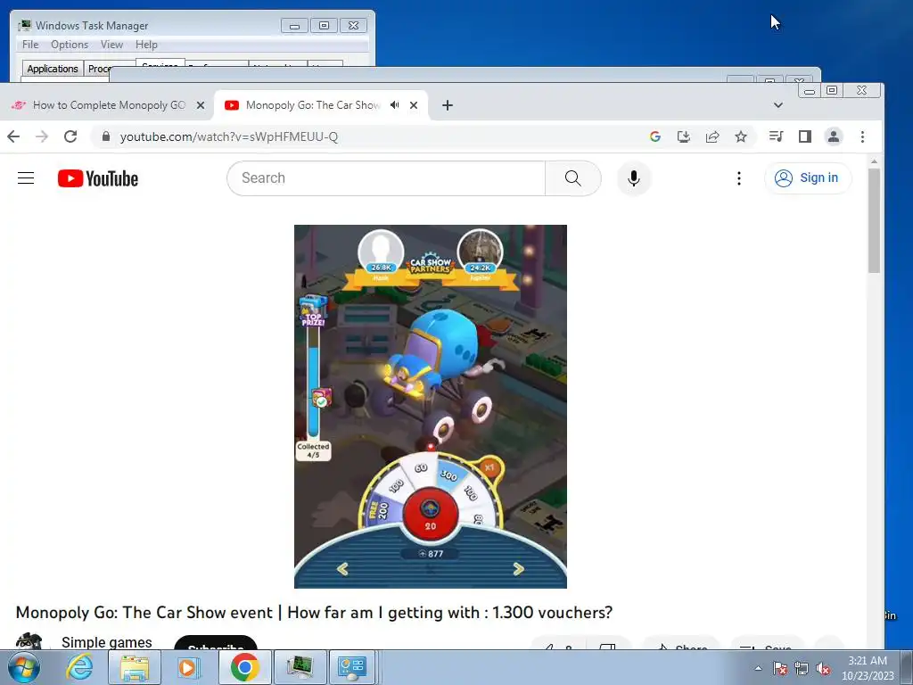Click the Sign in button

[x=808, y=177]
